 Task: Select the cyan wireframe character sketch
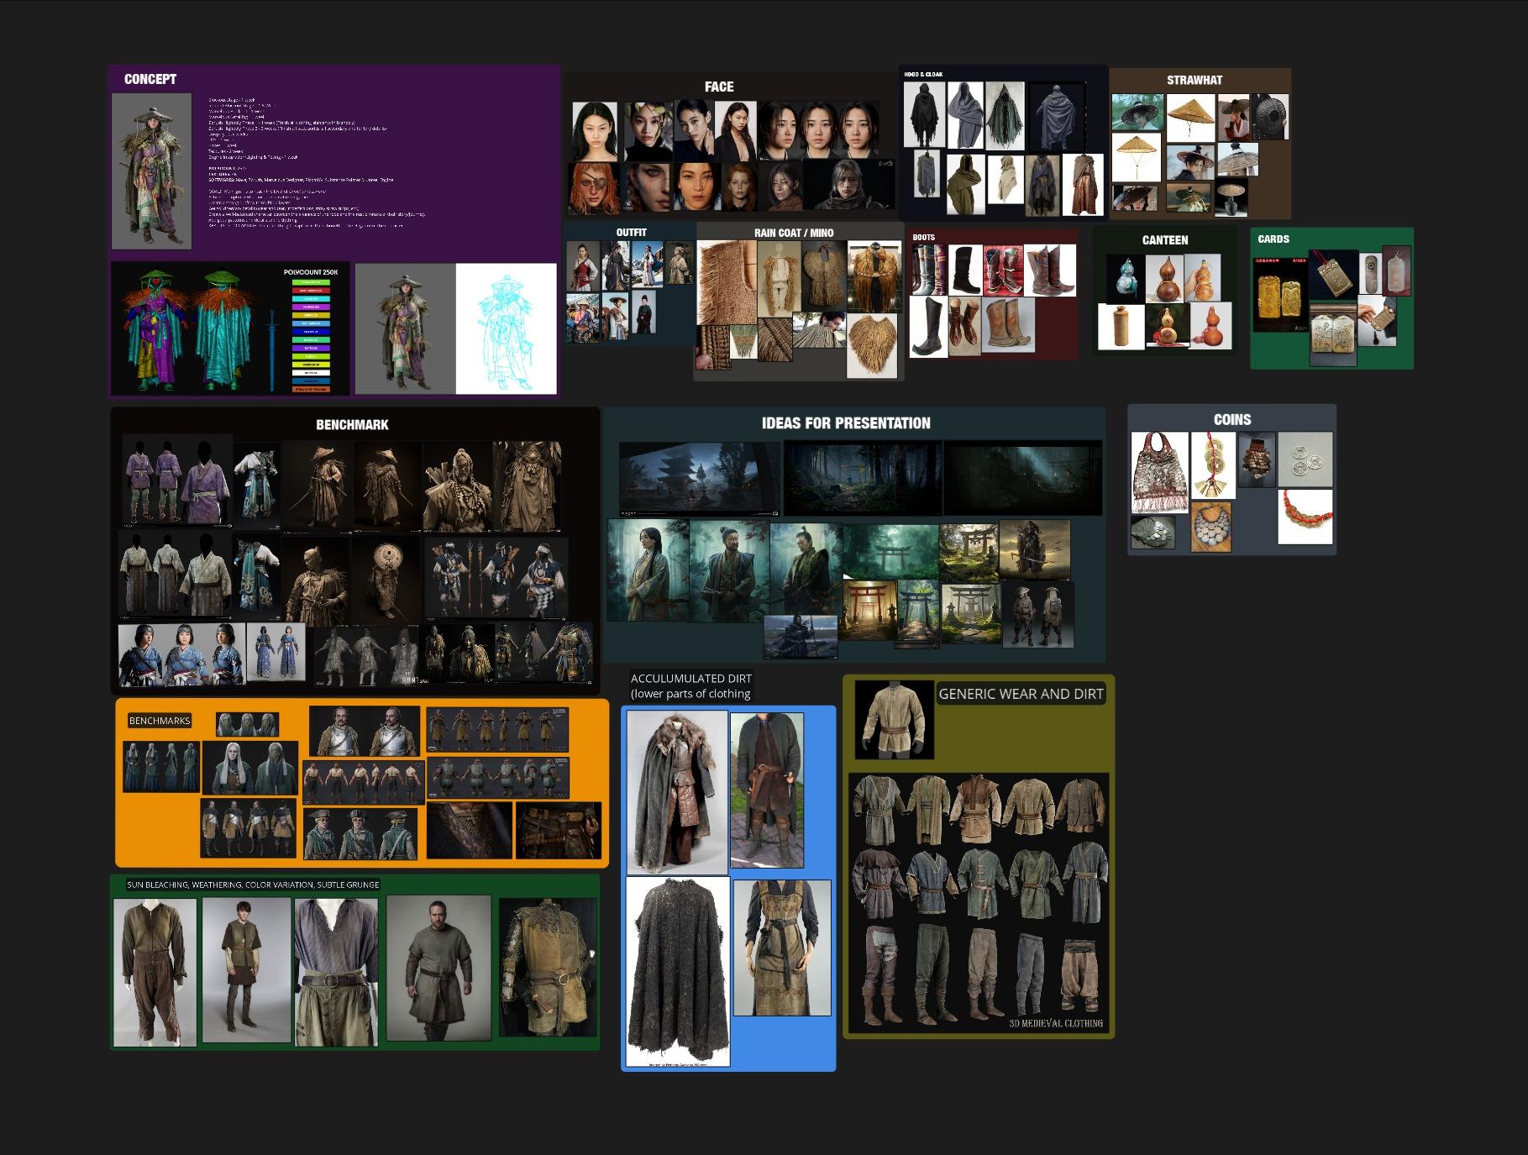pyautogui.click(x=506, y=329)
